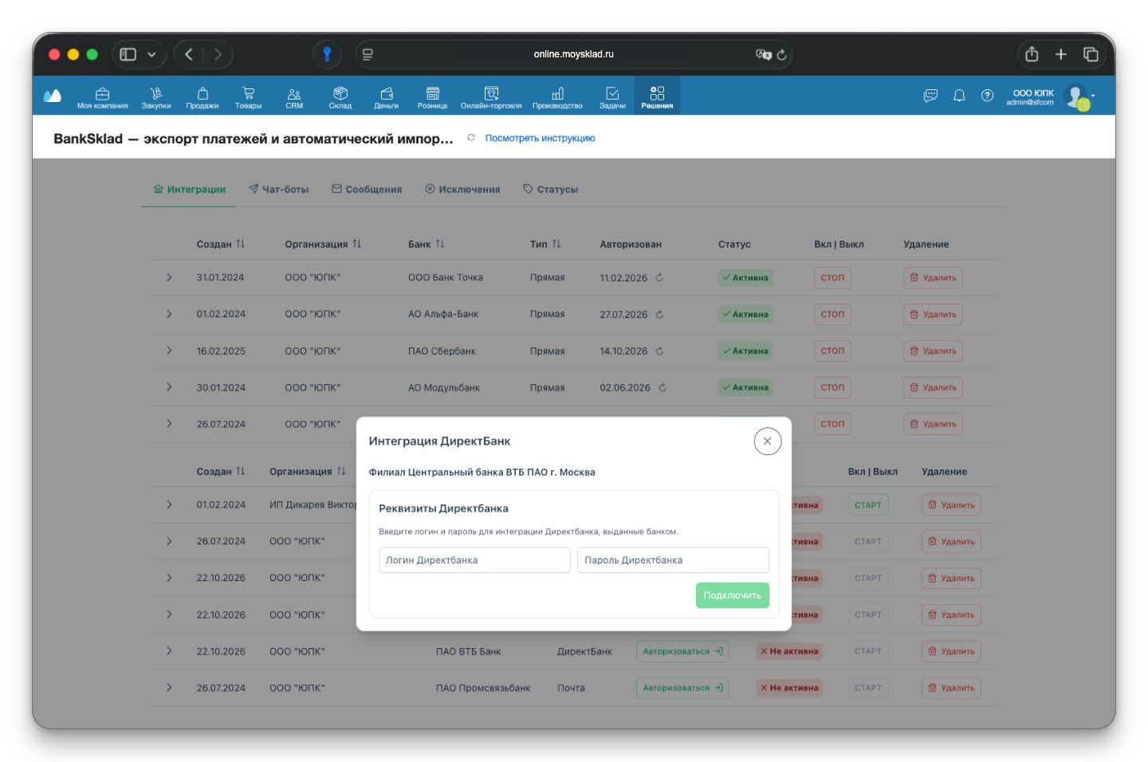Open the messages chat icon
This screenshot has height=762, width=1148.
[930, 96]
